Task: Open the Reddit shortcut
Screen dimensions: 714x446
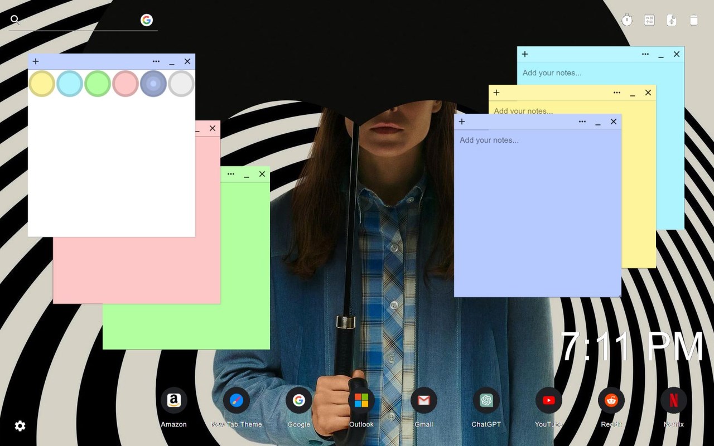Action: tap(611, 400)
